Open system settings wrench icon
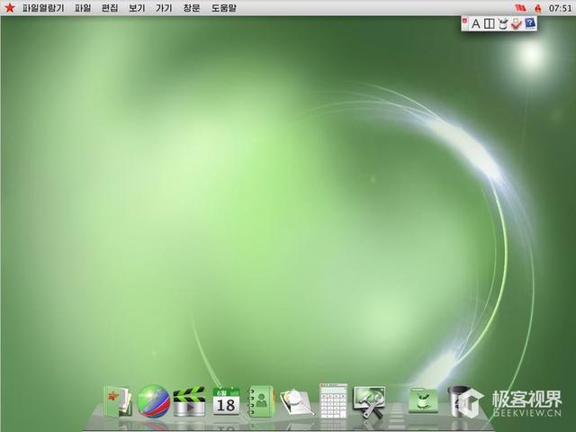This screenshot has width=576, height=432. pyautogui.click(x=369, y=400)
